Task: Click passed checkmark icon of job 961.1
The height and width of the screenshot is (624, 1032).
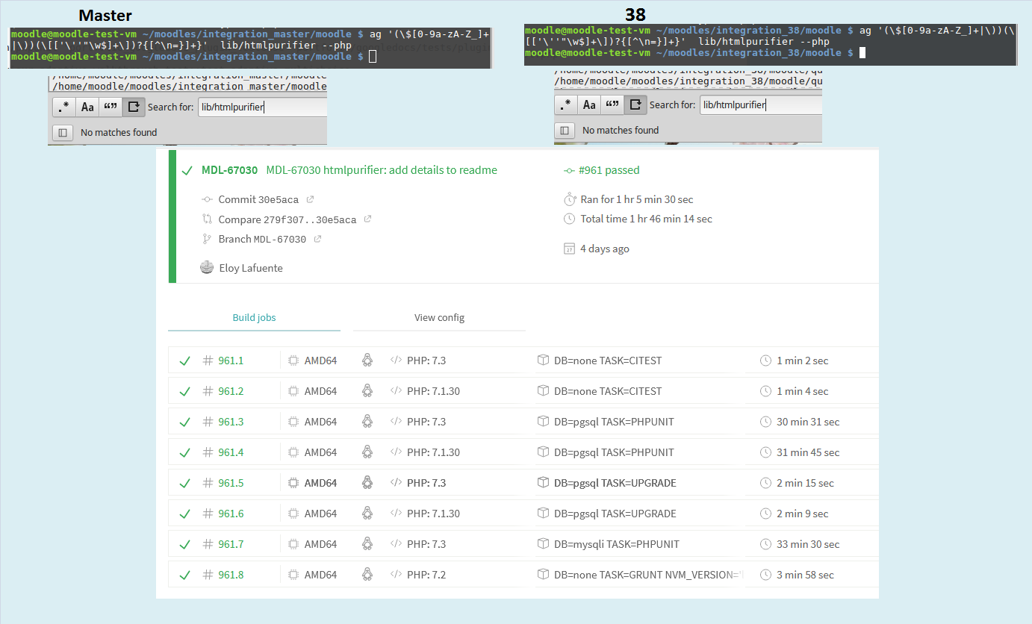Action: [184, 361]
